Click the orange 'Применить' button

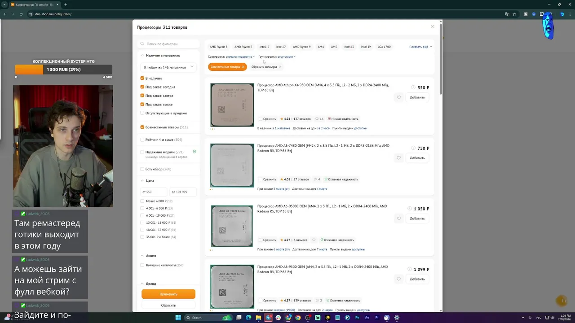tap(168, 294)
